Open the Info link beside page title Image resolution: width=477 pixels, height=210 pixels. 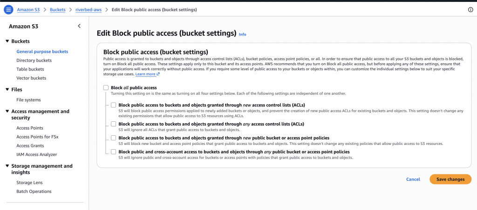[242, 34]
